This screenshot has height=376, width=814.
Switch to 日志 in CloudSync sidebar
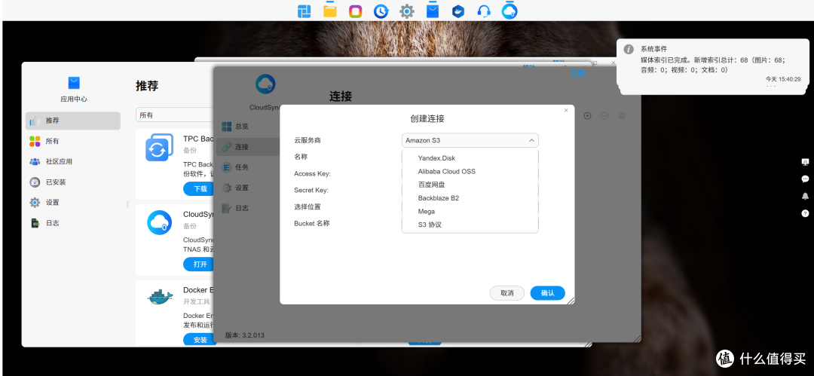(248, 208)
